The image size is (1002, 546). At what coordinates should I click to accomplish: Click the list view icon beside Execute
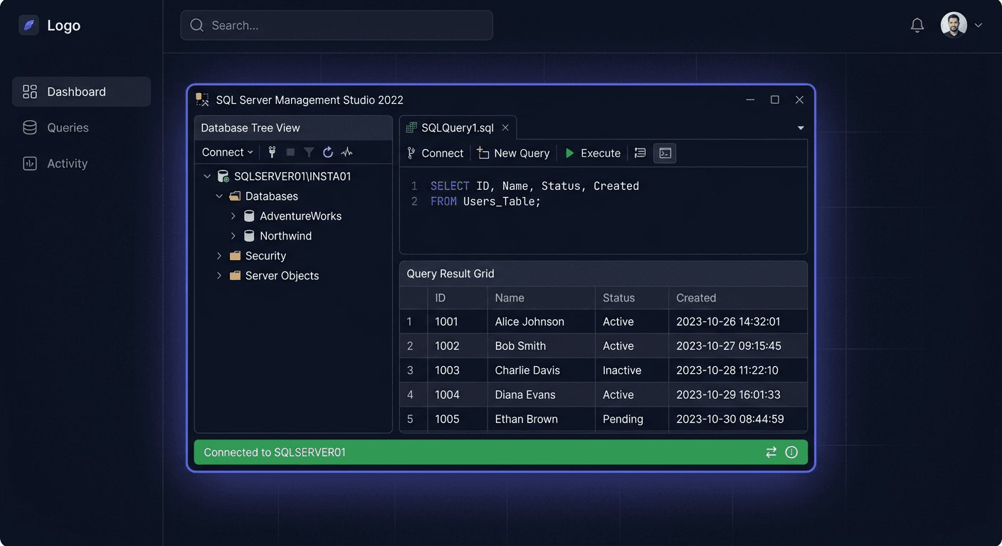click(x=640, y=153)
